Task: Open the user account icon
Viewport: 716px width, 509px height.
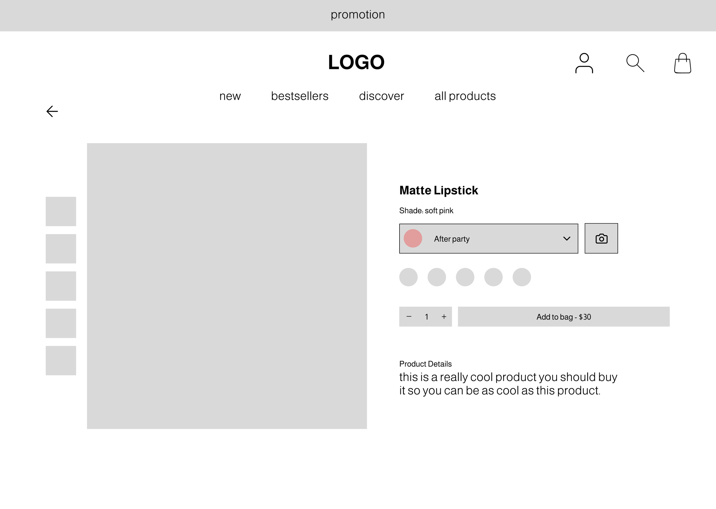Action: pos(584,63)
